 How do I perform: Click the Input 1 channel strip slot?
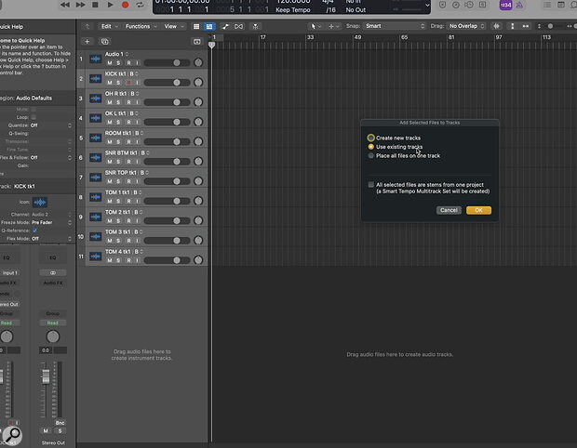coord(9,273)
